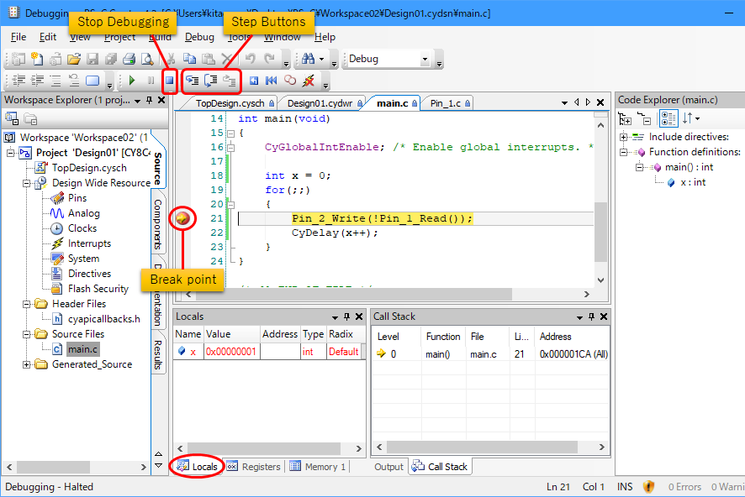Click the Expand All icon in Code Explorer

coord(625,118)
